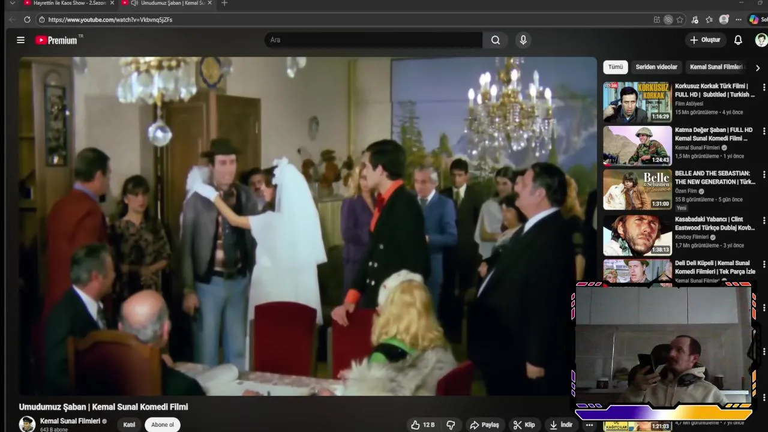Image resolution: width=768 pixels, height=432 pixels.
Task: Download the video with İndir
Action: [x=561, y=425]
